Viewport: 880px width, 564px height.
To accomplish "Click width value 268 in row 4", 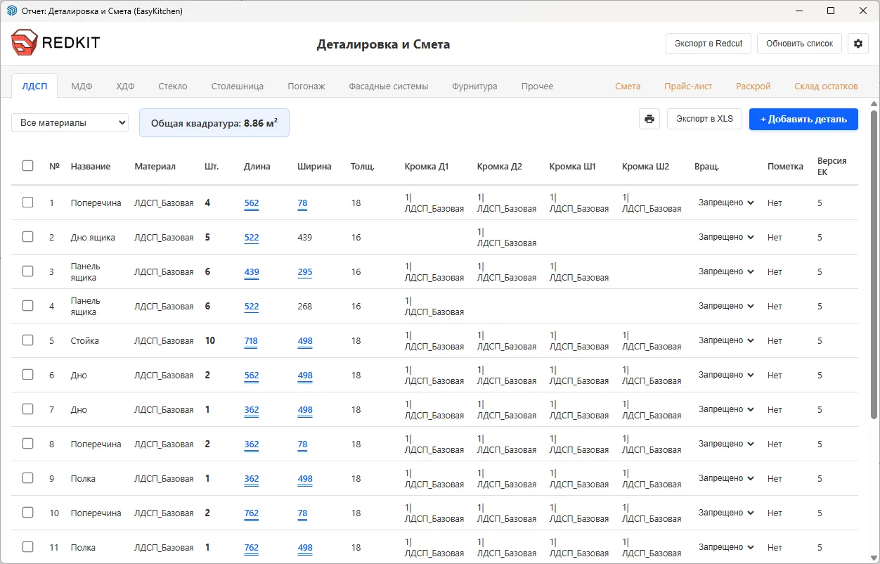I will tap(304, 307).
